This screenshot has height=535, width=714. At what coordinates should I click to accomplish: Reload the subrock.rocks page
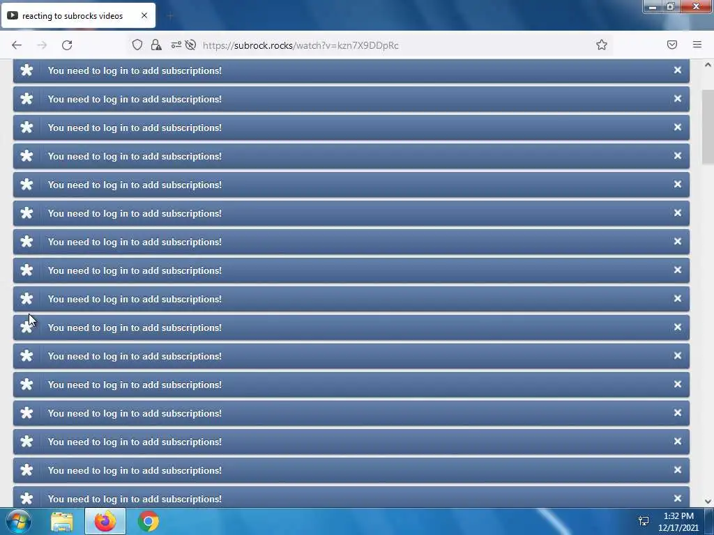click(67, 45)
